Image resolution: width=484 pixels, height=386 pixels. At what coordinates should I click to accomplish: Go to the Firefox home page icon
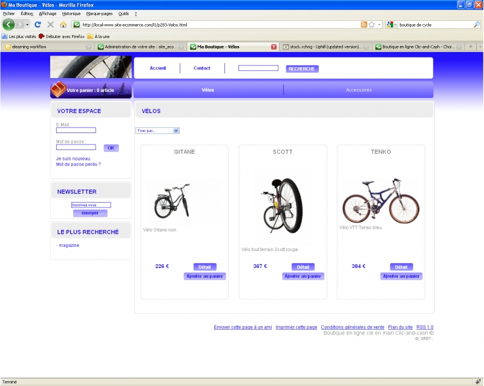coord(64,25)
